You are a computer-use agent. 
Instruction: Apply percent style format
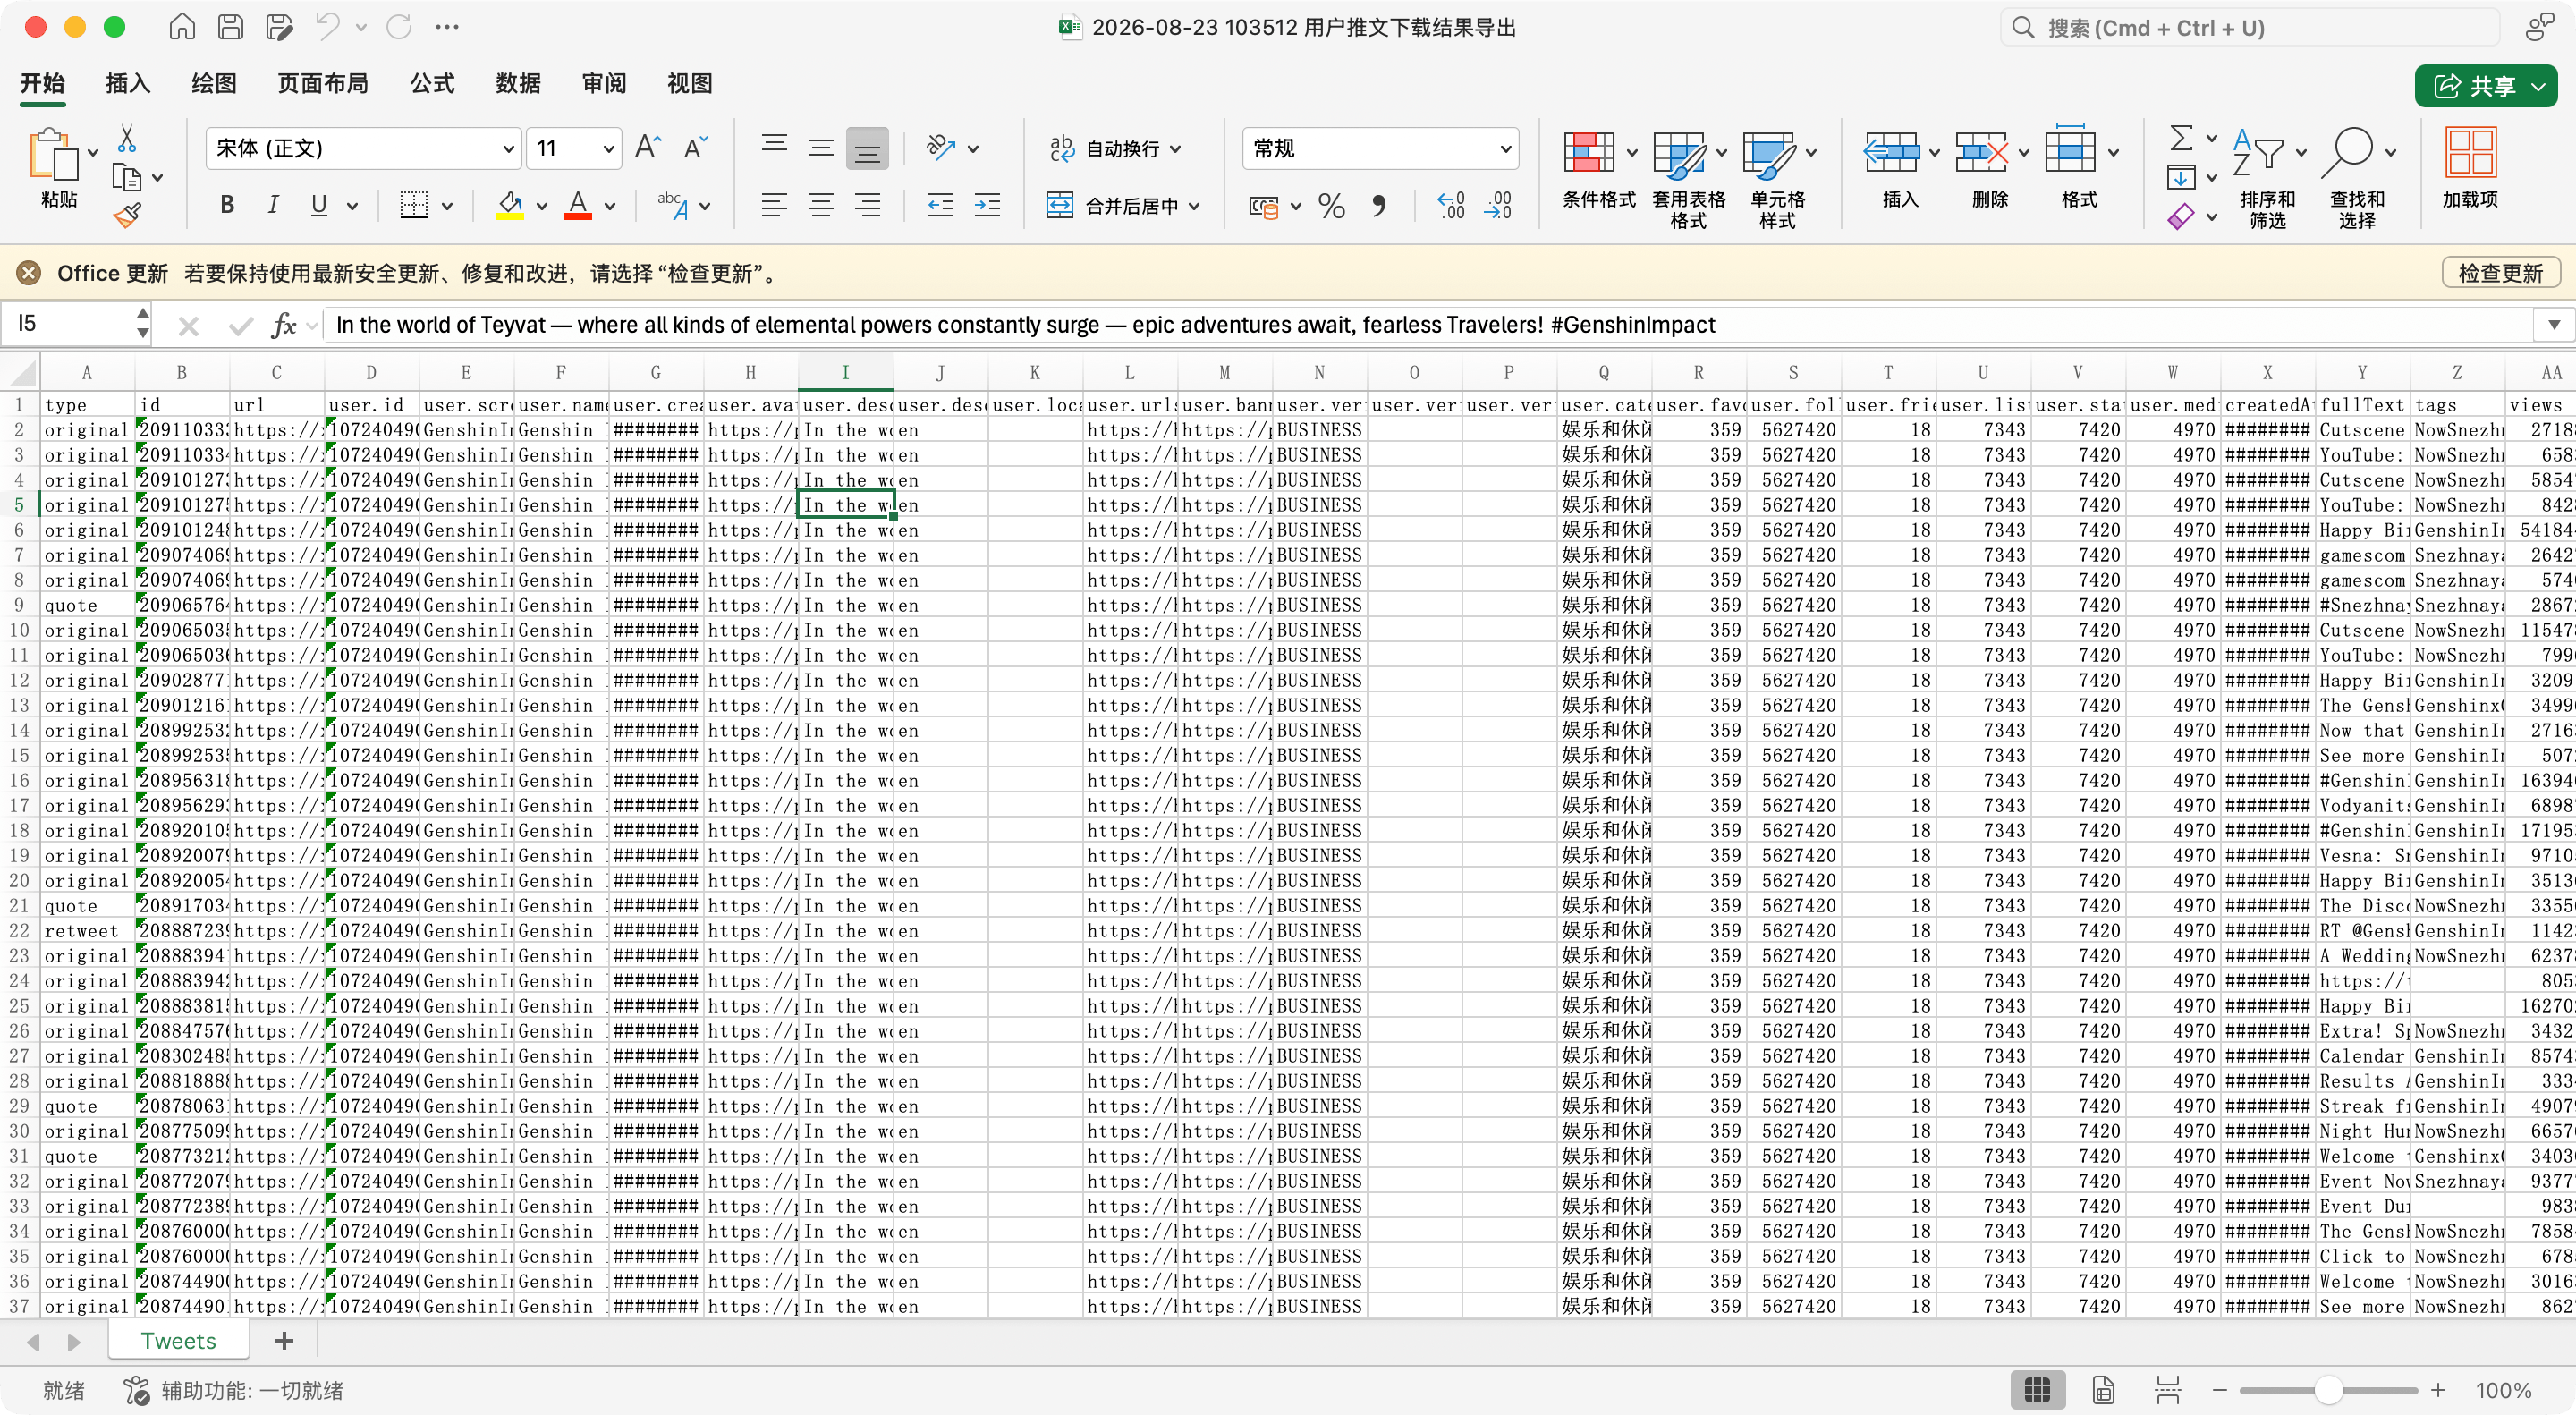point(1331,206)
